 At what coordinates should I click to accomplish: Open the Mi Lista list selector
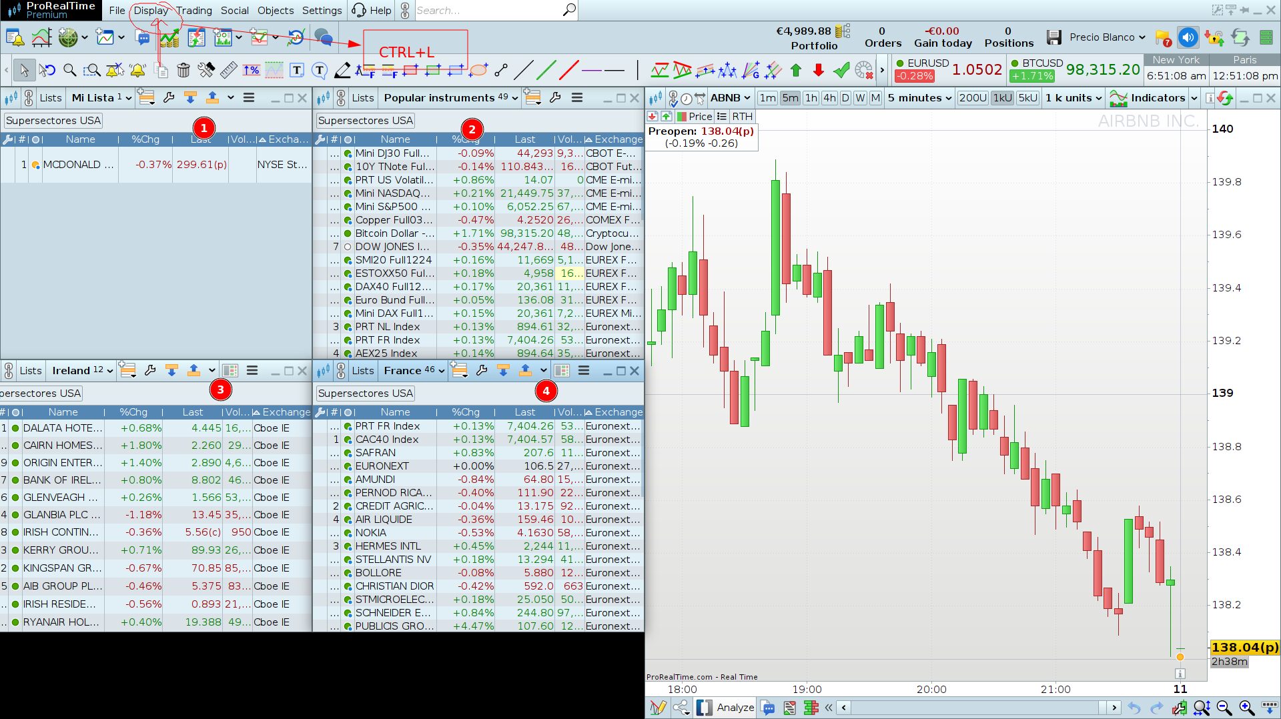coord(101,98)
